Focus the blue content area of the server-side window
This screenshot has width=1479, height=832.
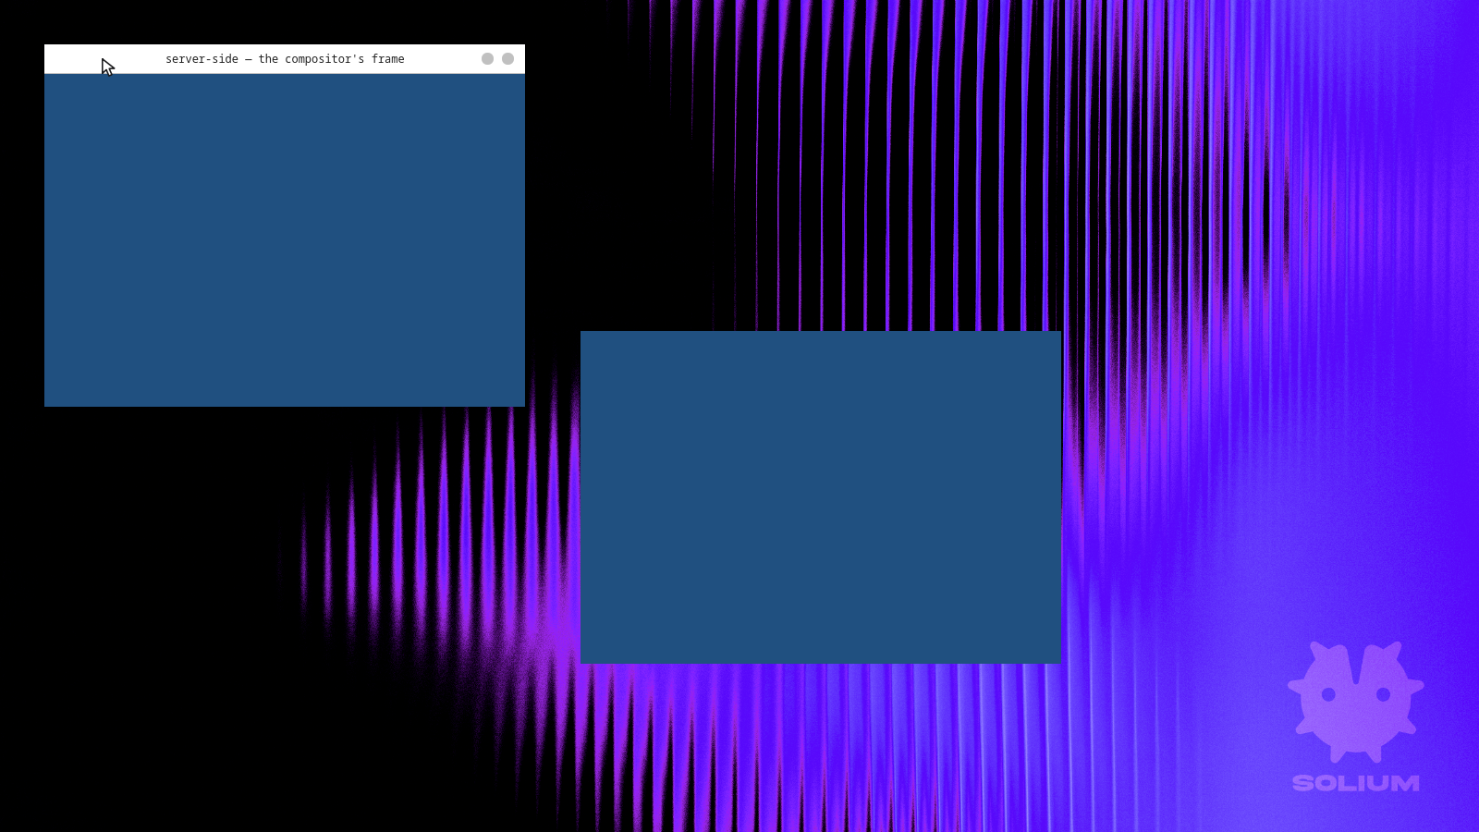pyautogui.click(x=285, y=240)
